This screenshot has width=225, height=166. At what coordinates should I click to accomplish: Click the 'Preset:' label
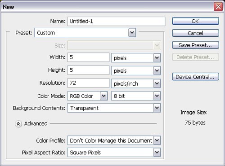24,33
